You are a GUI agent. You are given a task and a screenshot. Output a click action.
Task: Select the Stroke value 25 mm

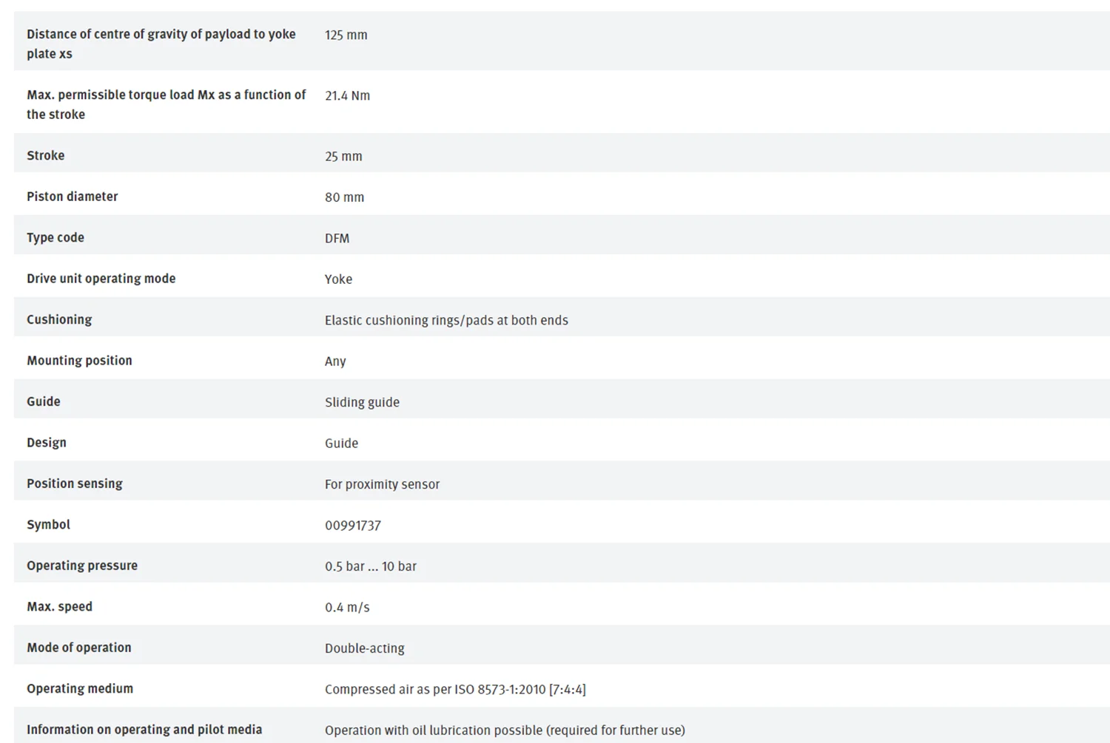coord(343,156)
